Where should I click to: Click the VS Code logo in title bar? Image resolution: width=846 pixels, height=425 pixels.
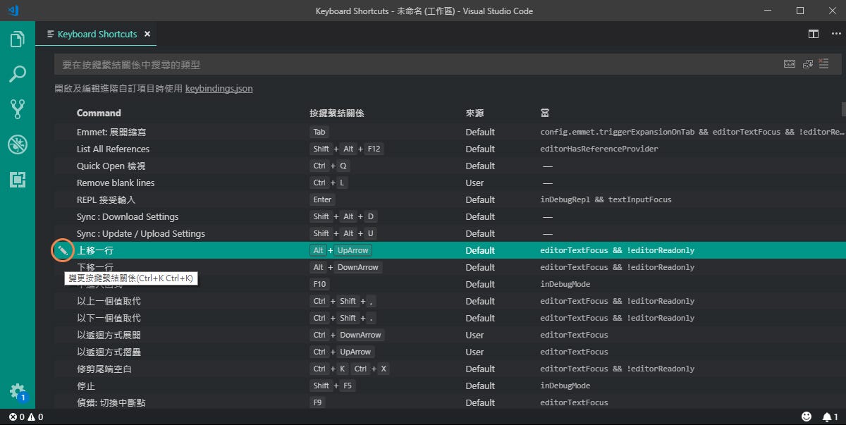point(14,11)
